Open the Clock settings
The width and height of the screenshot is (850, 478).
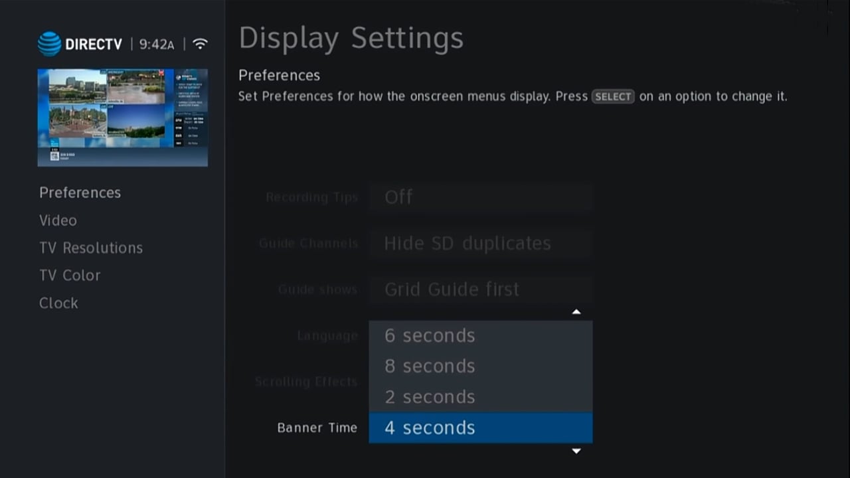point(58,303)
